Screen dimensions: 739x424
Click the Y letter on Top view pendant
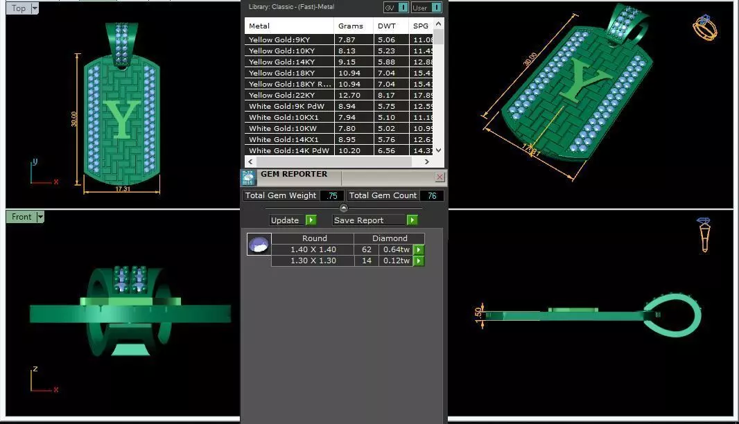[123, 119]
